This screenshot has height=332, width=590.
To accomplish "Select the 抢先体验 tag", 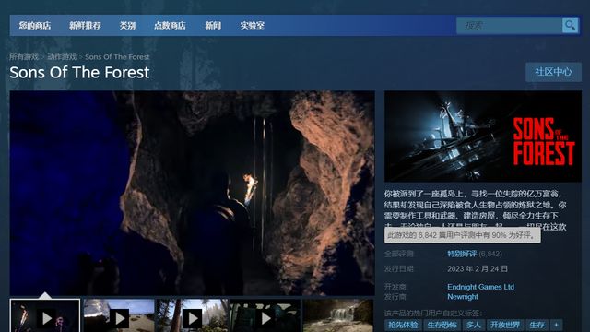I will pyautogui.click(x=403, y=325).
